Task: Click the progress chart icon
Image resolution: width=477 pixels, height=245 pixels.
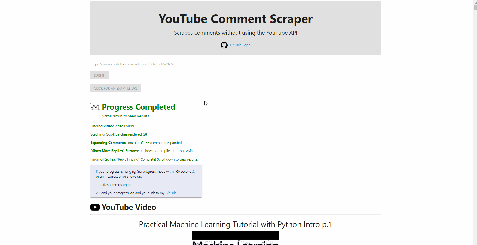Action: 95,107
